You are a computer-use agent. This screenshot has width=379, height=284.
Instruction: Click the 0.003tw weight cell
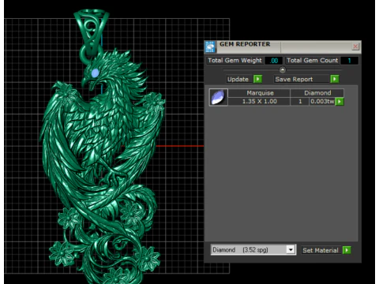point(322,102)
